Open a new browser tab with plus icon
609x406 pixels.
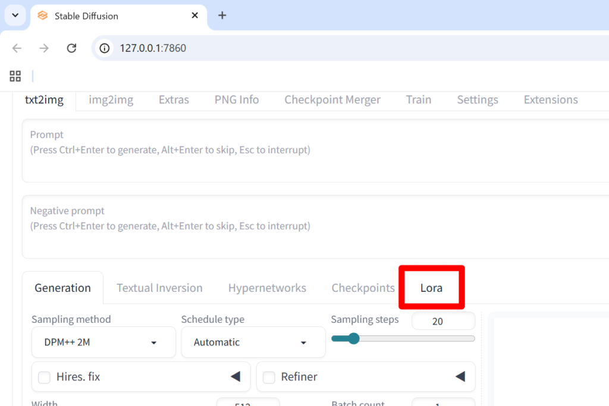(222, 15)
